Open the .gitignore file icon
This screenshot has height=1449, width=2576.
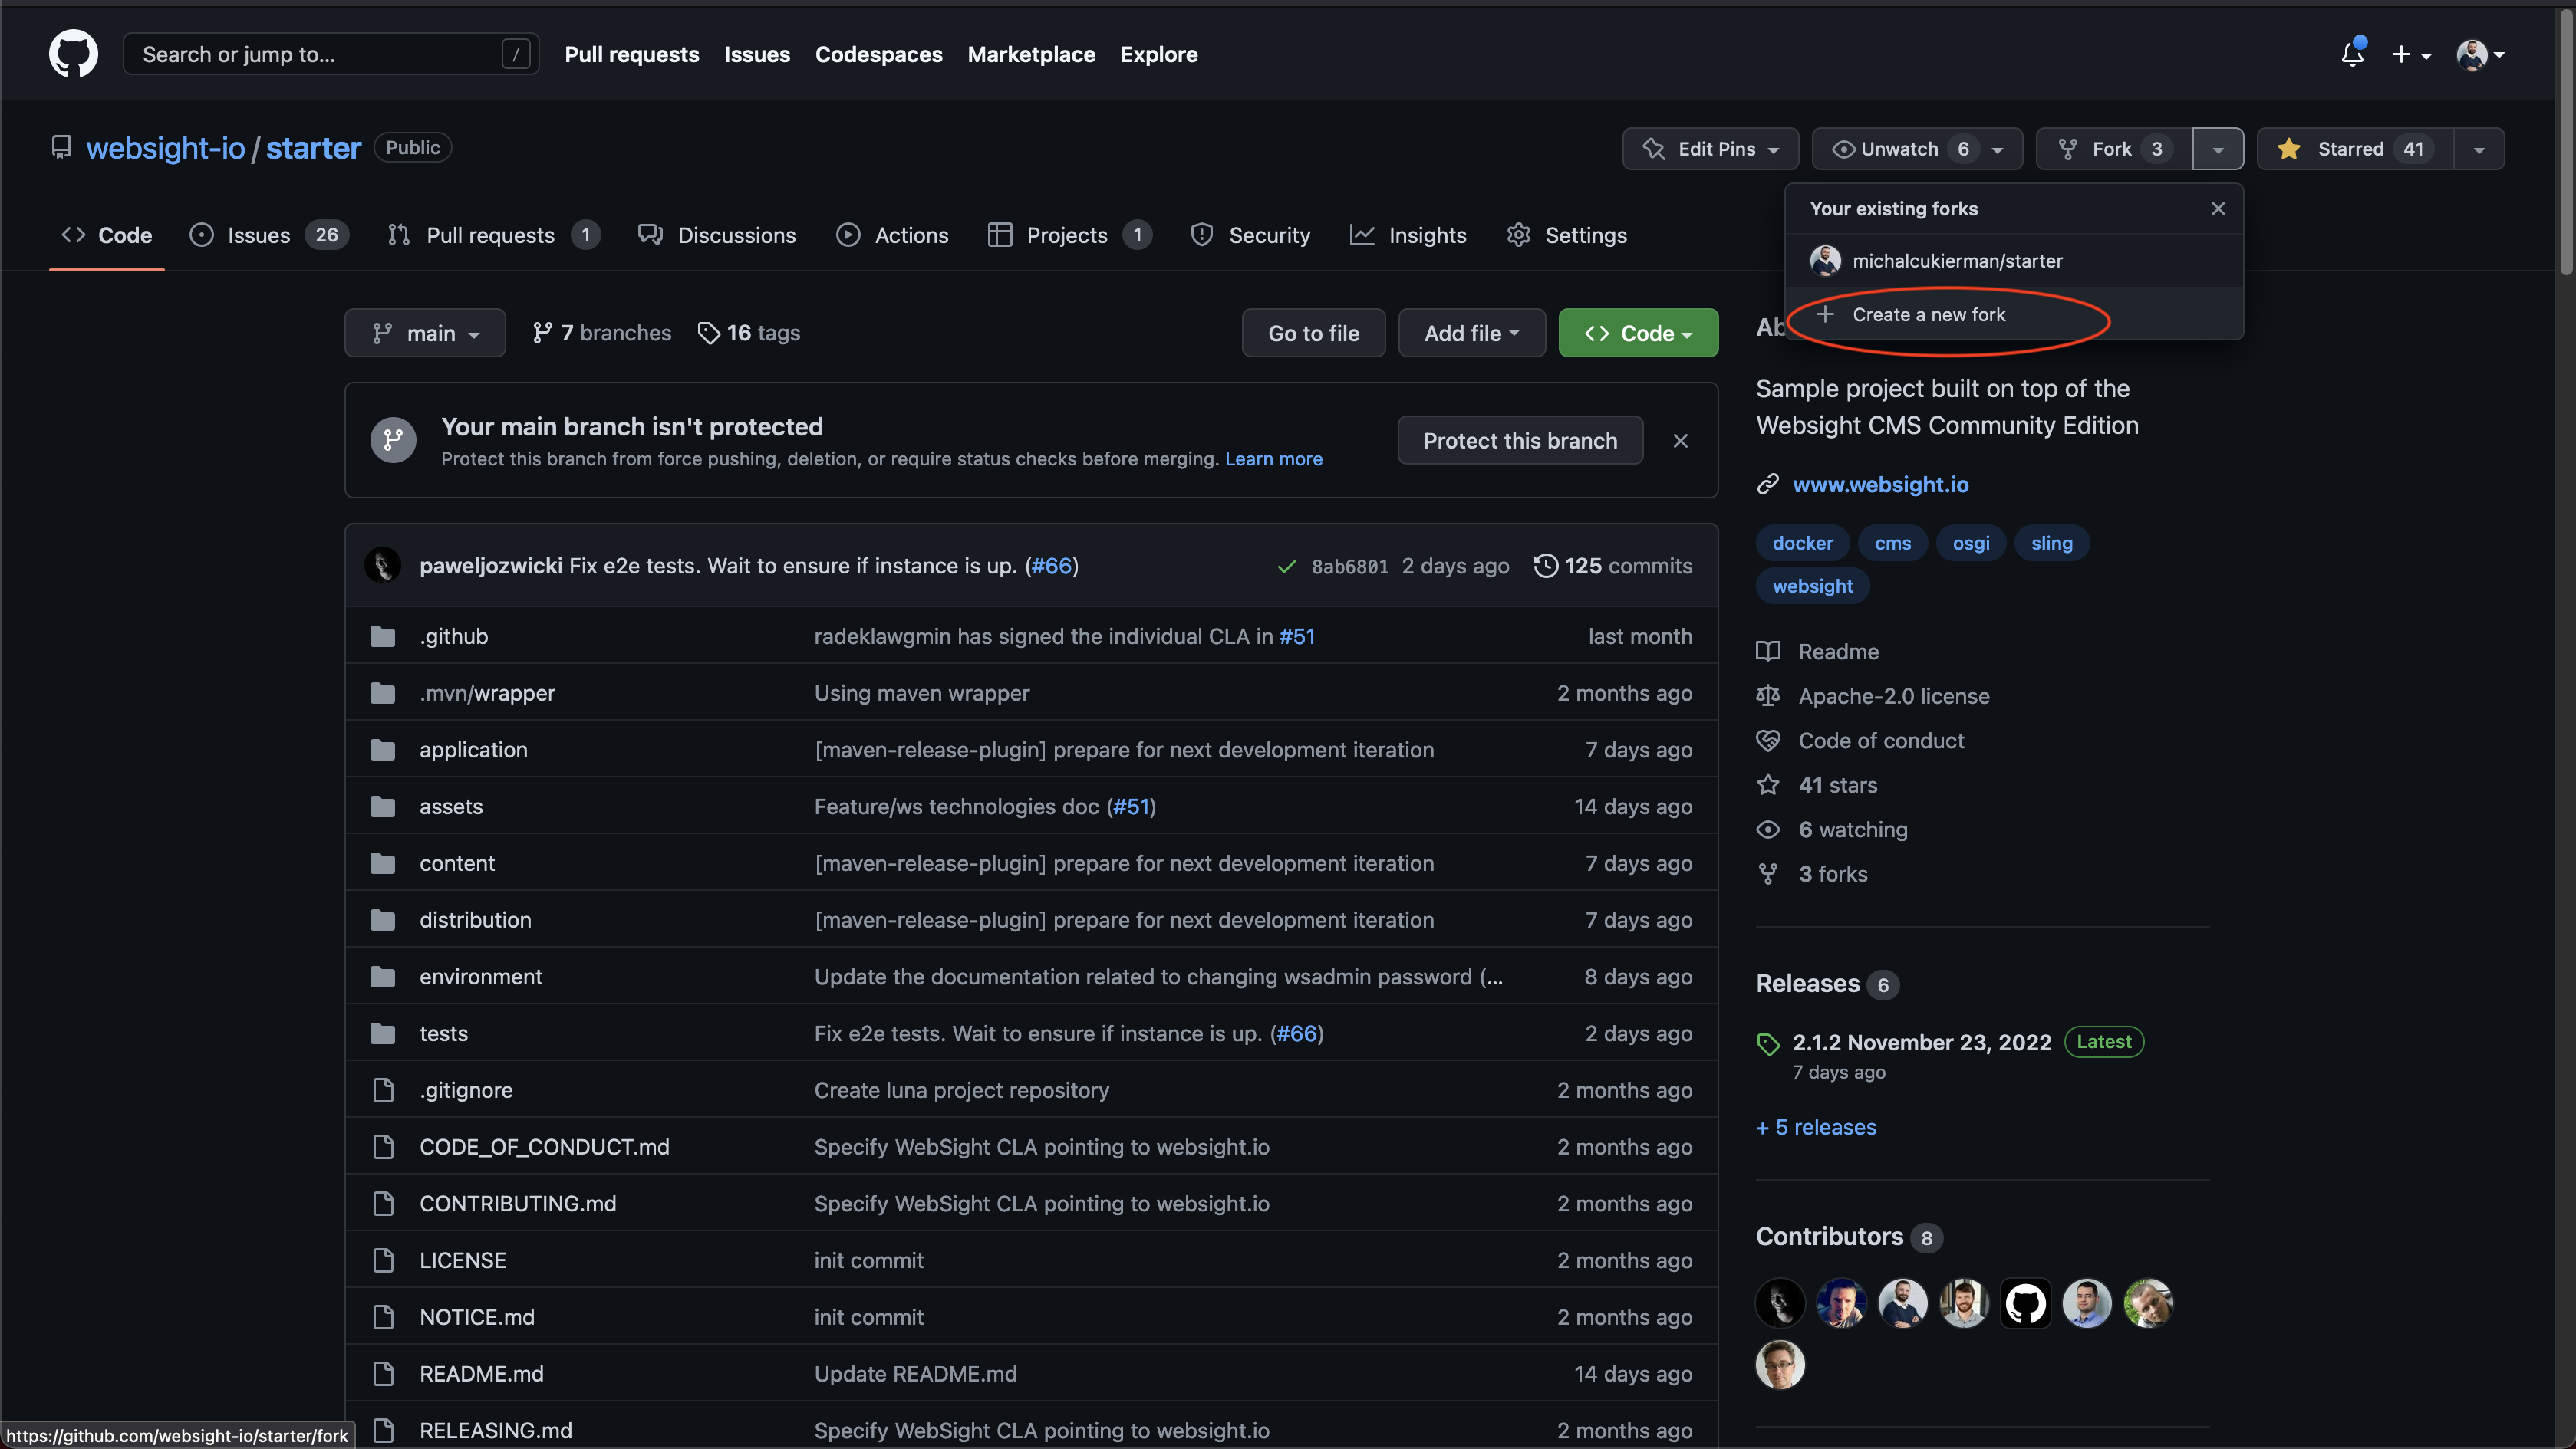pos(383,1090)
